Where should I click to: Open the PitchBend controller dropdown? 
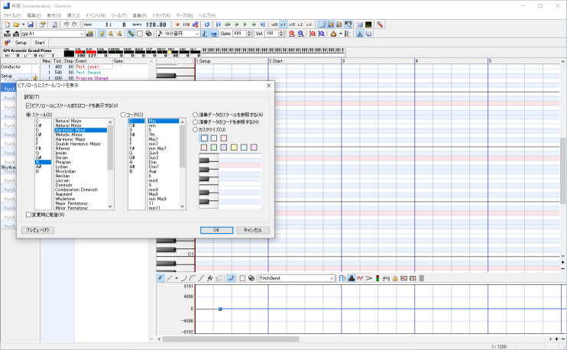coord(332,278)
